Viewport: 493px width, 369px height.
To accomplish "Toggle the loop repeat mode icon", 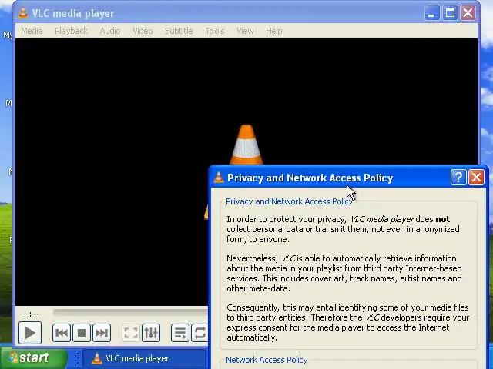I will pos(200,333).
